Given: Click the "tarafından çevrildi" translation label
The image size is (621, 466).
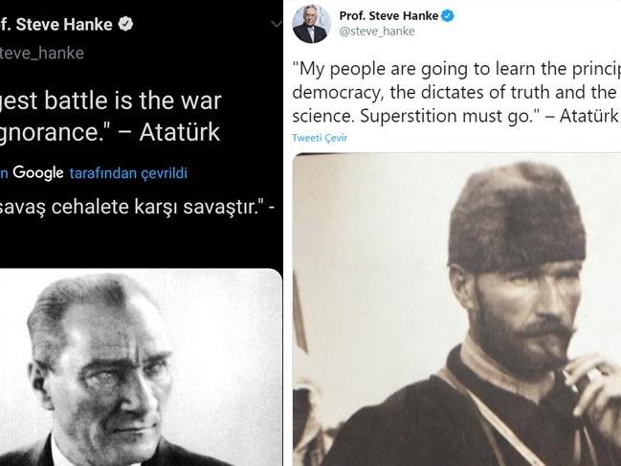Looking at the screenshot, I should pos(128,173).
